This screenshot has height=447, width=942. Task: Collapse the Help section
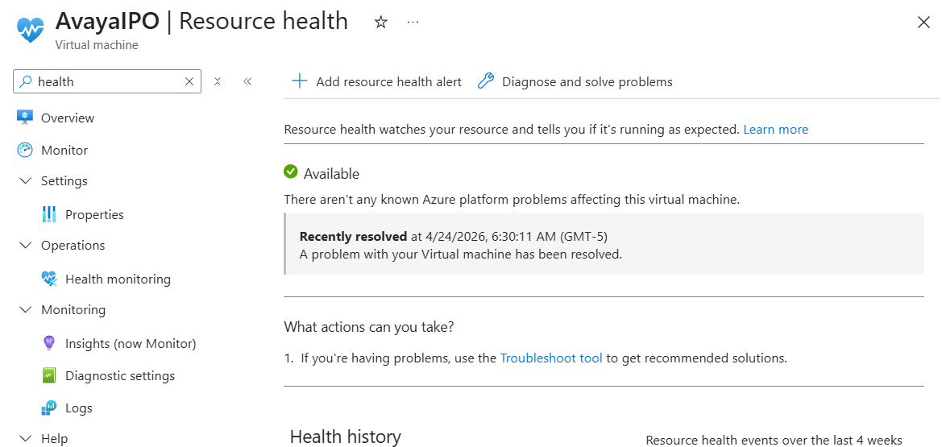[x=25, y=438]
